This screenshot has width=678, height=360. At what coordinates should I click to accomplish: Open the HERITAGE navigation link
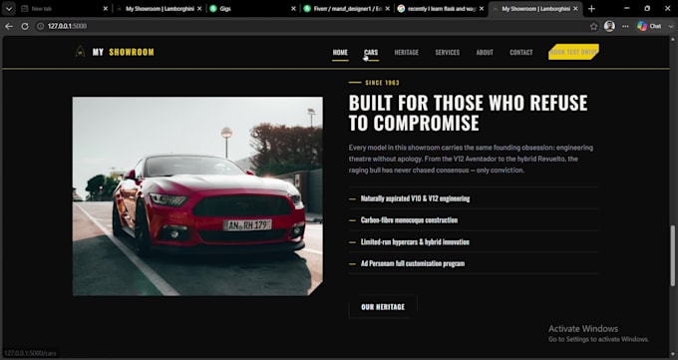pyautogui.click(x=407, y=53)
